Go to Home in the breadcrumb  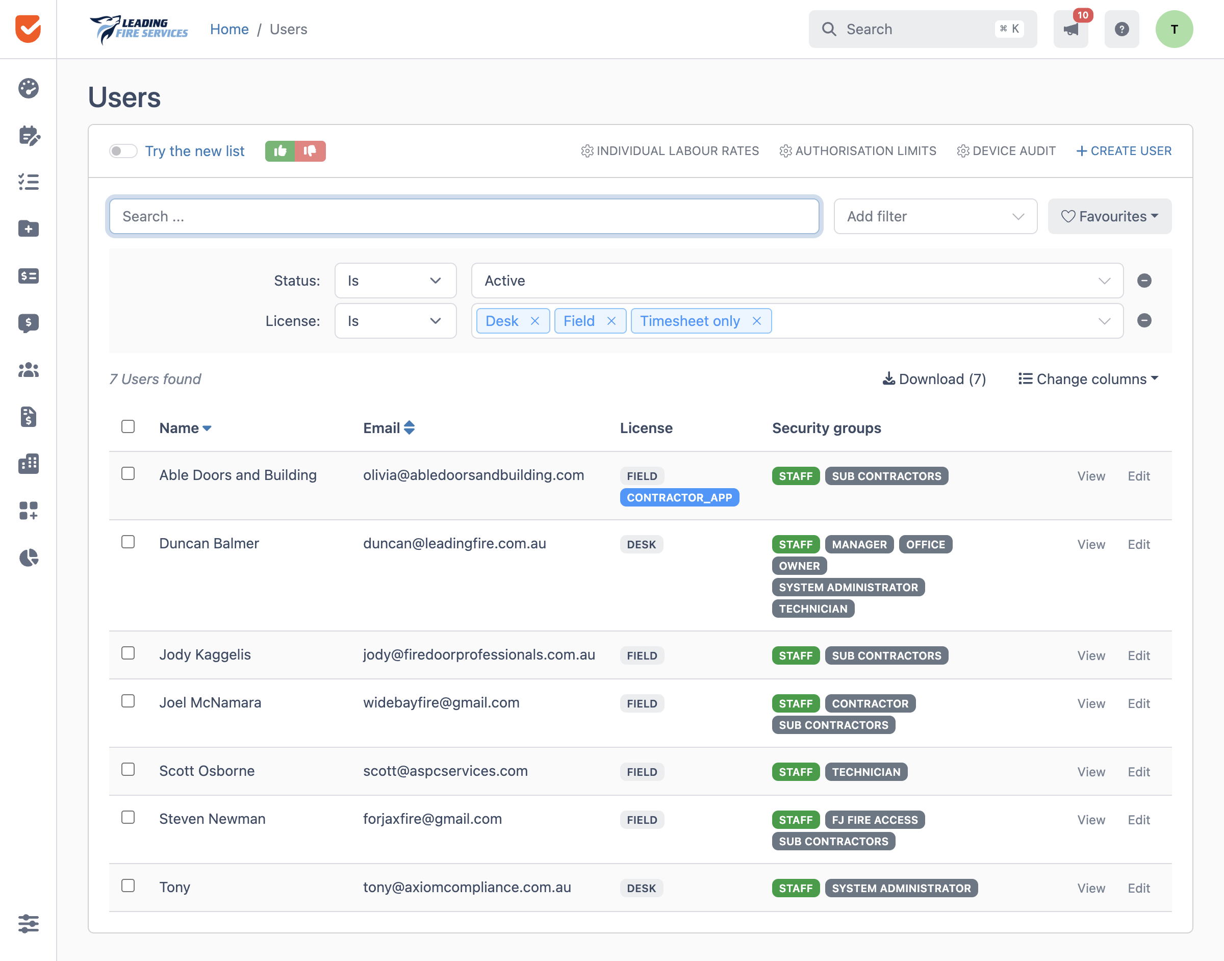point(229,29)
